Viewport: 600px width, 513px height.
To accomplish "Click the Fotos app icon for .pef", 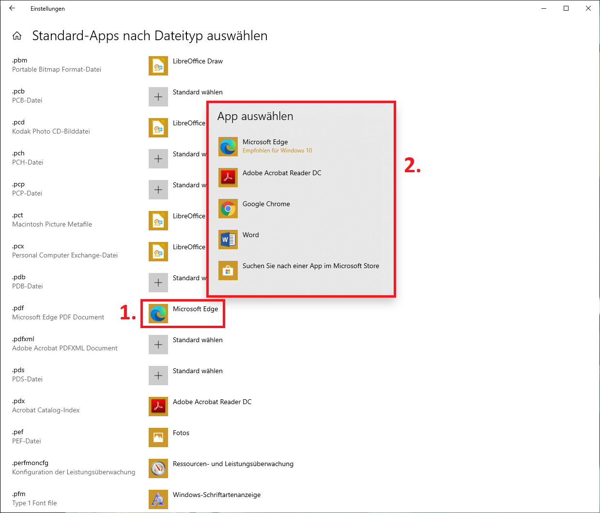I will click(x=158, y=438).
